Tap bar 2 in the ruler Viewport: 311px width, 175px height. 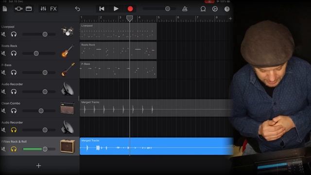pos(101,17)
